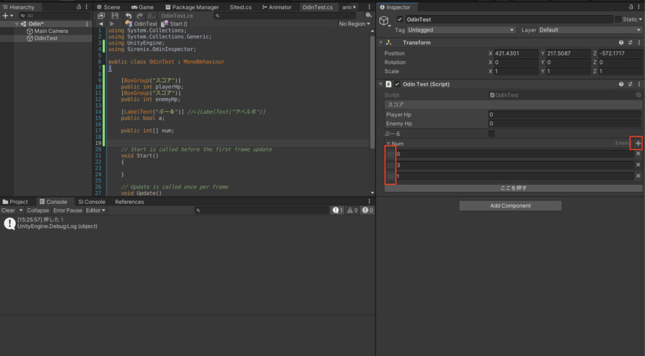Open Transform component context menu

[639, 42]
